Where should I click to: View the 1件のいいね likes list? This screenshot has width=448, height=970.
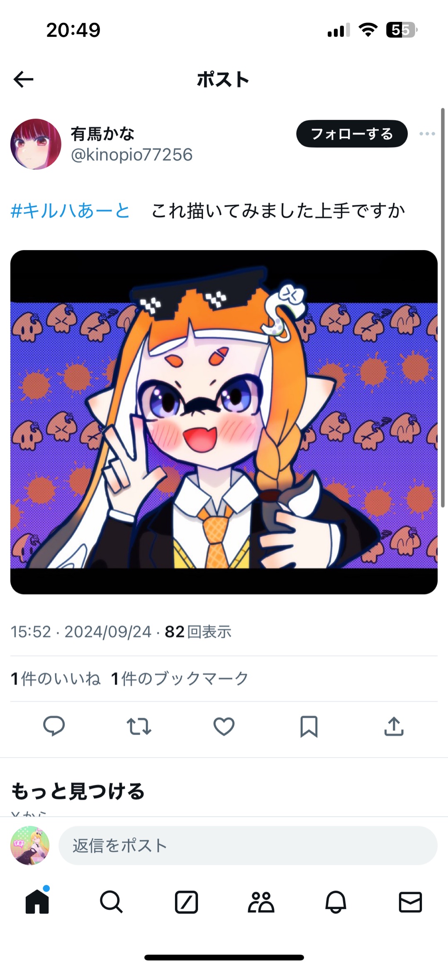[56, 679]
